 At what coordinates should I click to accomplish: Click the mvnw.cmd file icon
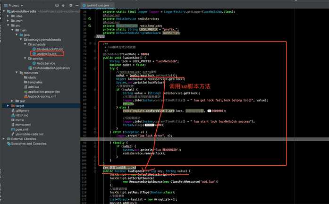coord(13,125)
